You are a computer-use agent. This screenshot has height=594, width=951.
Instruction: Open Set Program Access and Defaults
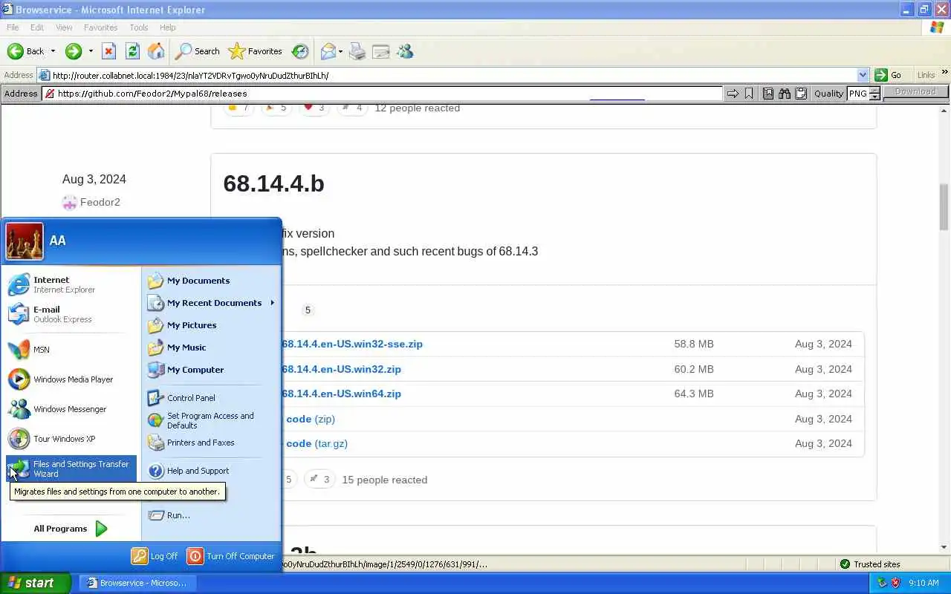[x=211, y=420]
